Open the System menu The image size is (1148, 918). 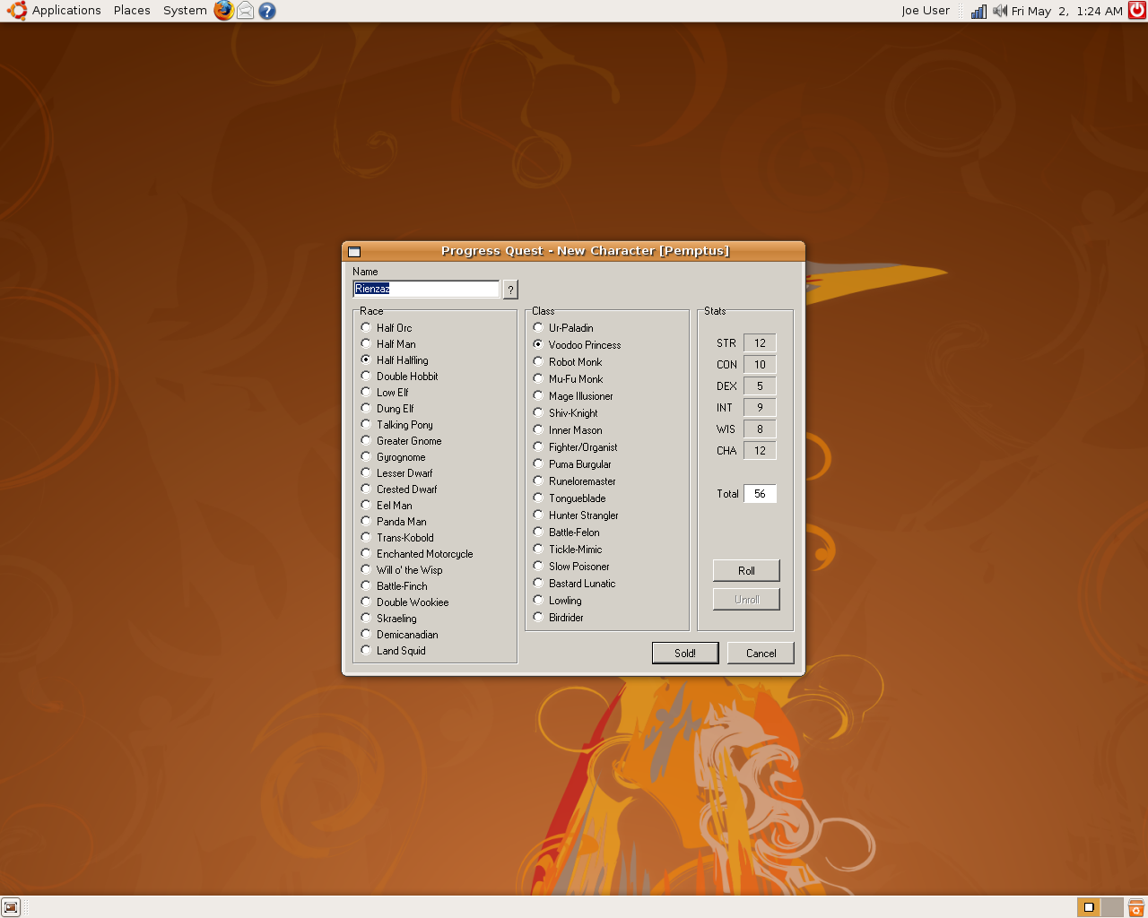pos(185,11)
